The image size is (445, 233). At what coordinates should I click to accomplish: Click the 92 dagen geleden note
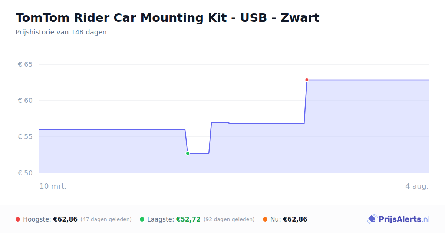[229, 219]
